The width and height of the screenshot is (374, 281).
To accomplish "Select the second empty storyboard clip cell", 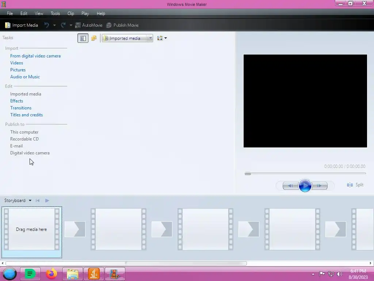I will click(119, 229).
